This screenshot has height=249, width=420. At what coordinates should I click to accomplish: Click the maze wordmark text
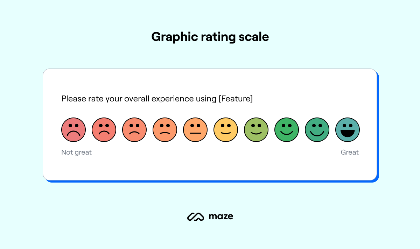coord(221,216)
